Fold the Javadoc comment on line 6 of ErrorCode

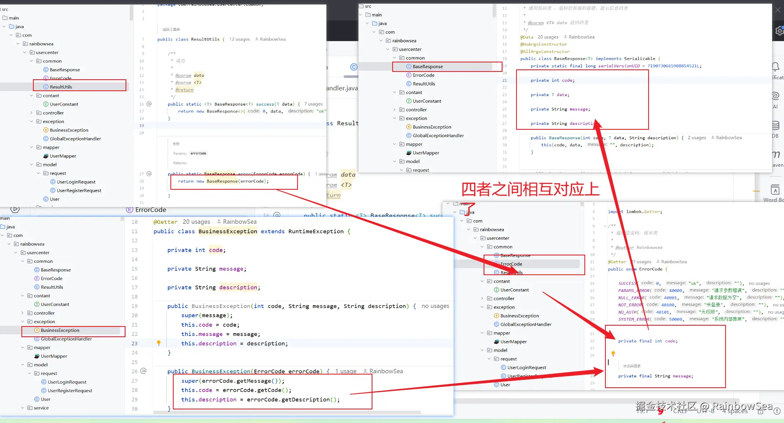click(x=605, y=226)
